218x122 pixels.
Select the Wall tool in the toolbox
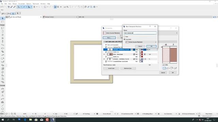click(x=2, y=28)
